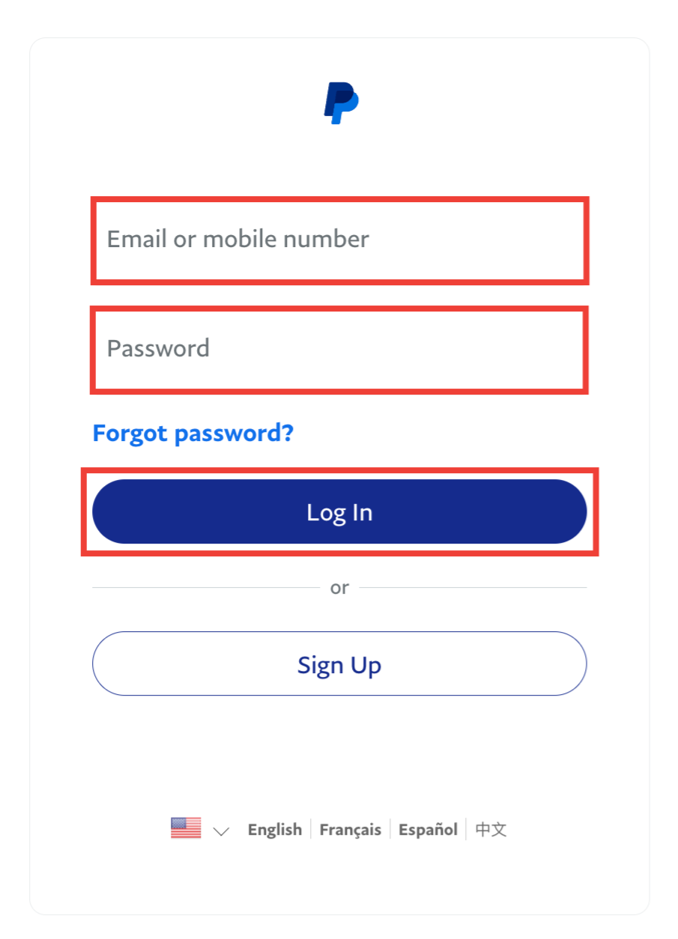Viewport: 678px width, 939px height.
Task: Click the United States flag icon
Action: click(186, 828)
